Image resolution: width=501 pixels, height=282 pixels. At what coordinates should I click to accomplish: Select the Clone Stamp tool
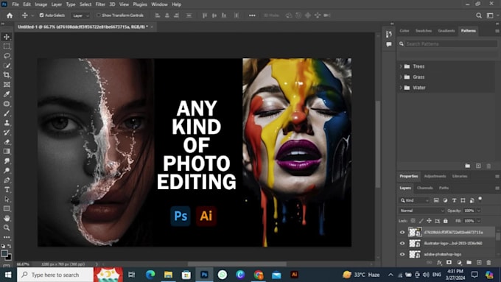click(7, 123)
